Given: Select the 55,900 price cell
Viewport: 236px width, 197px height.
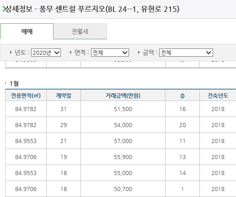Looking at the screenshot, I should click(123, 157).
